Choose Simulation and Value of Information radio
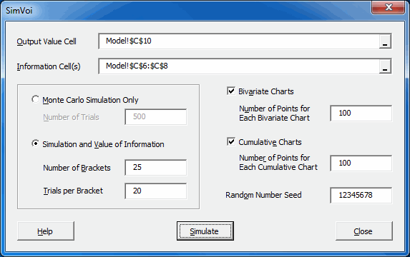410x257 pixels. (x=36, y=143)
